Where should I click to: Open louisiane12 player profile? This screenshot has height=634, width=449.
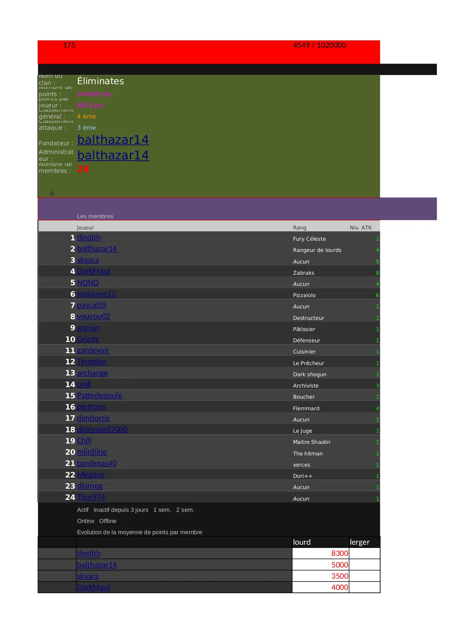[x=96, y=294]
